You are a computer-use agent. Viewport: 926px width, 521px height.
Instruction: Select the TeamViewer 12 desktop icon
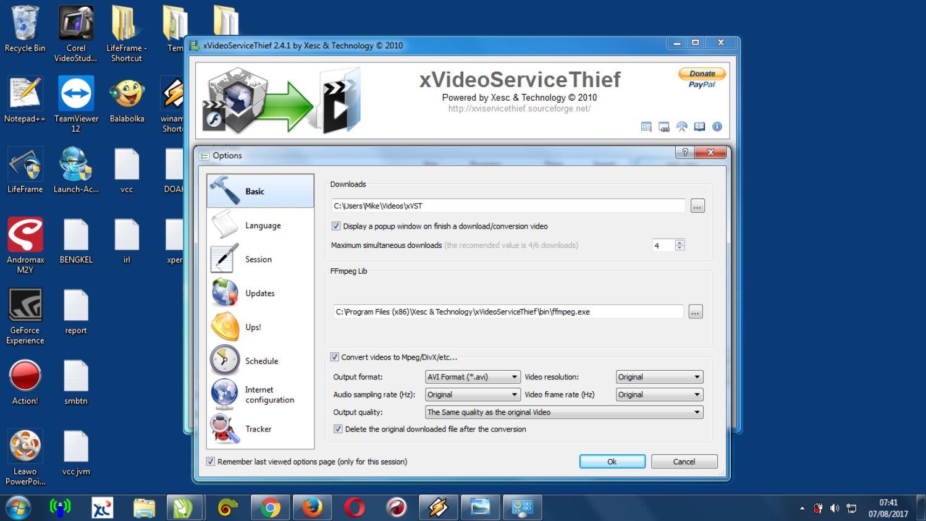click(x=75, y=104)
